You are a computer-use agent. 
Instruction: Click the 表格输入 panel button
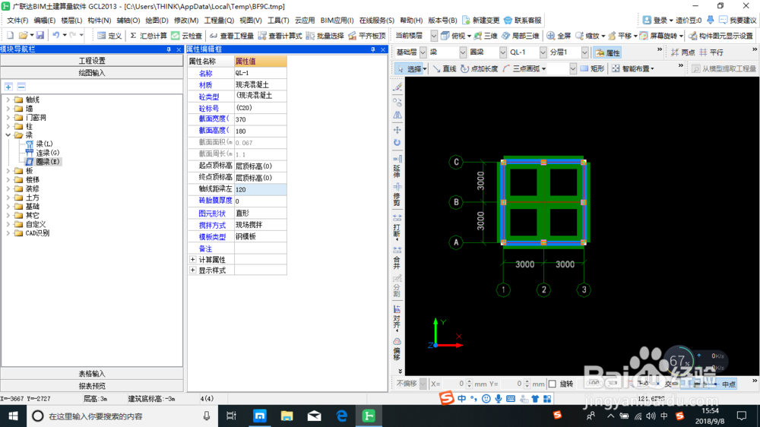coord(92,374)
